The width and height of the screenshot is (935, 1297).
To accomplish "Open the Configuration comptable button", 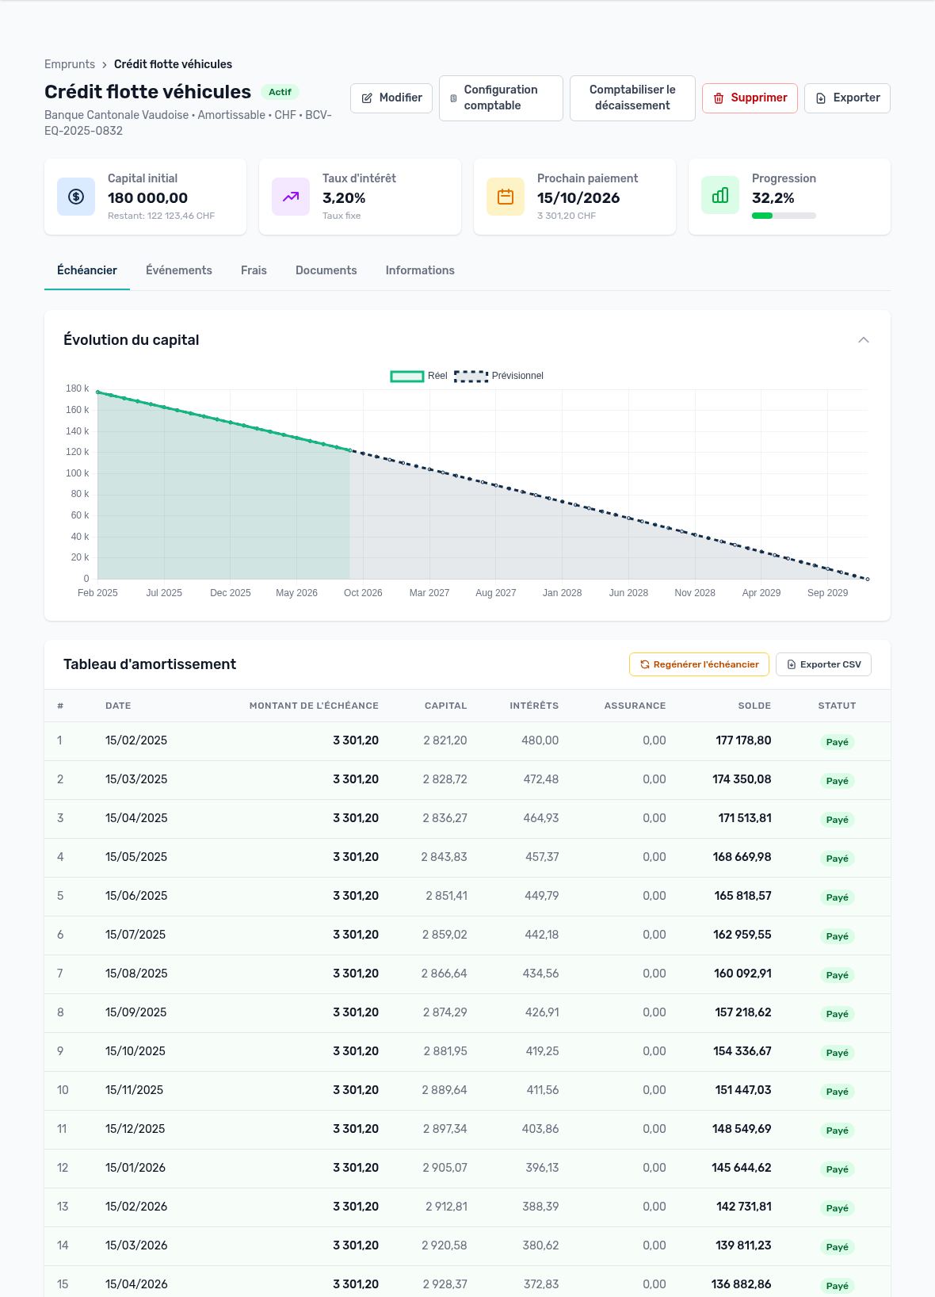I will (x=501, y=98).
